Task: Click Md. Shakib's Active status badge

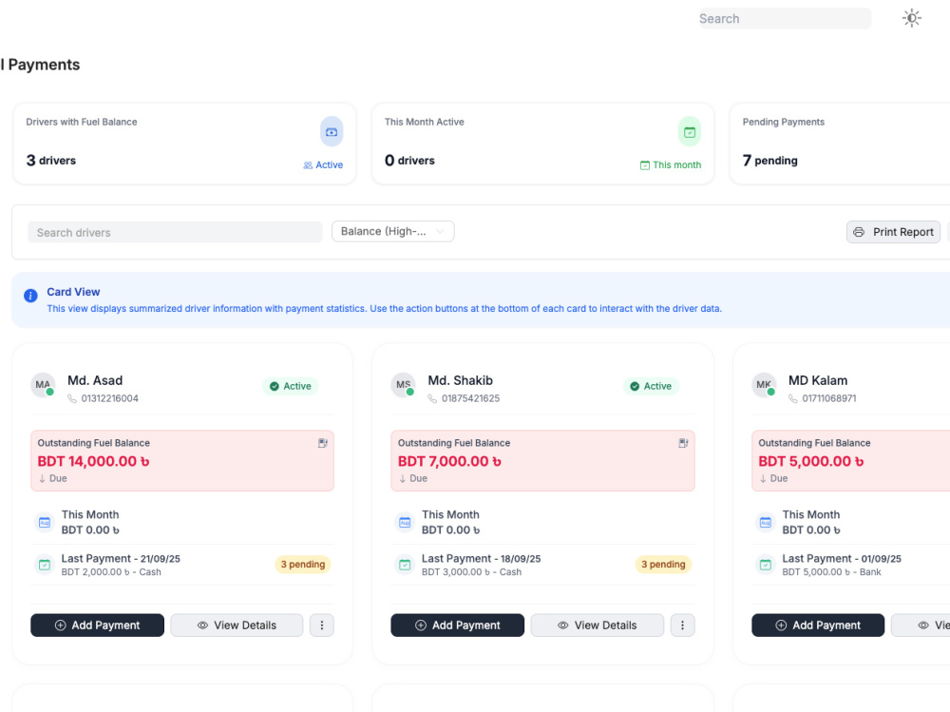Action: (x=651, y=386)
